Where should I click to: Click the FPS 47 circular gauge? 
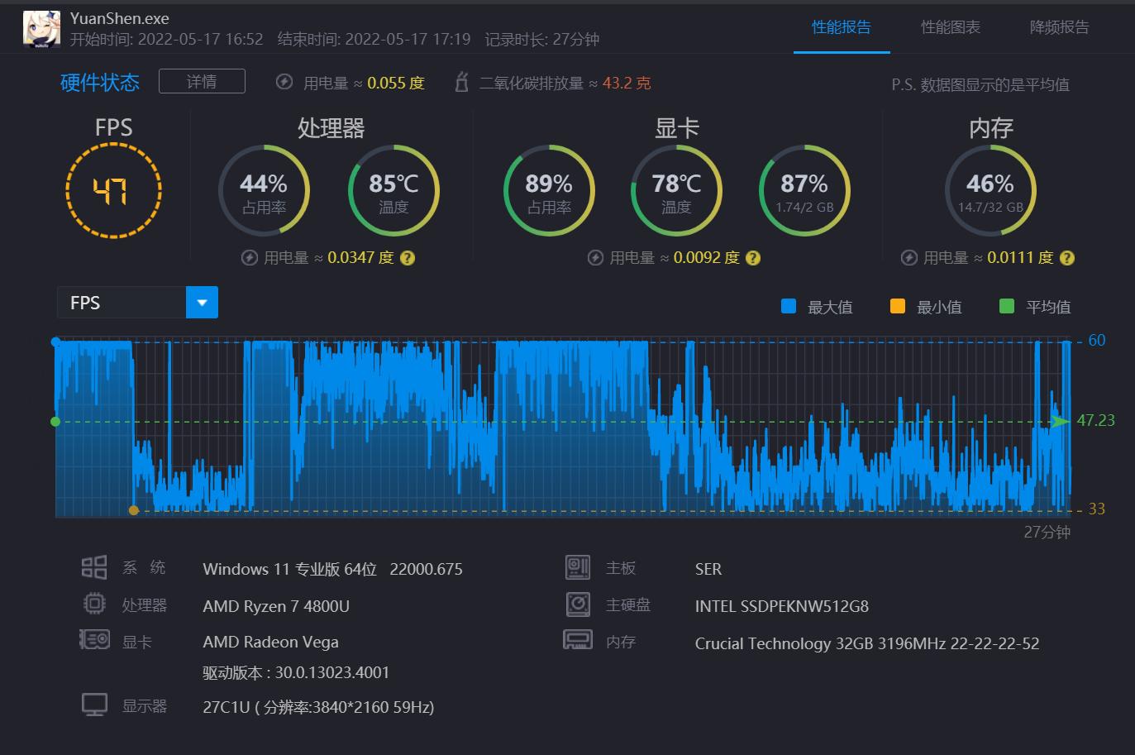point(113,191)
